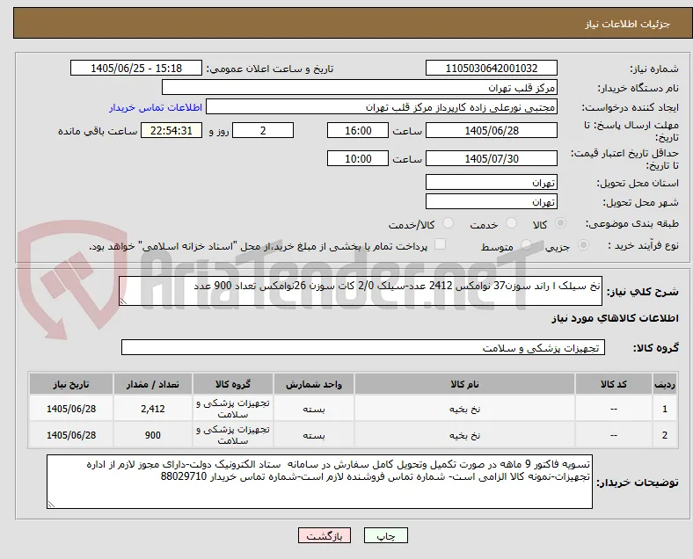Select the کالا radio button
693x559 pixels.
[560, 223]
